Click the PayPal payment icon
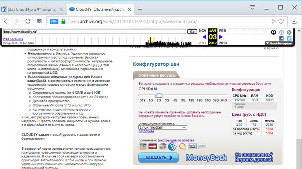 click(x=192, y=146)
